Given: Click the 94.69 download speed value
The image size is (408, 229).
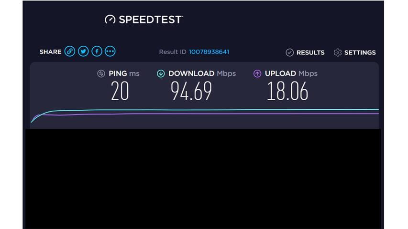Looking at the screenshot, I should tap(191, 91).
